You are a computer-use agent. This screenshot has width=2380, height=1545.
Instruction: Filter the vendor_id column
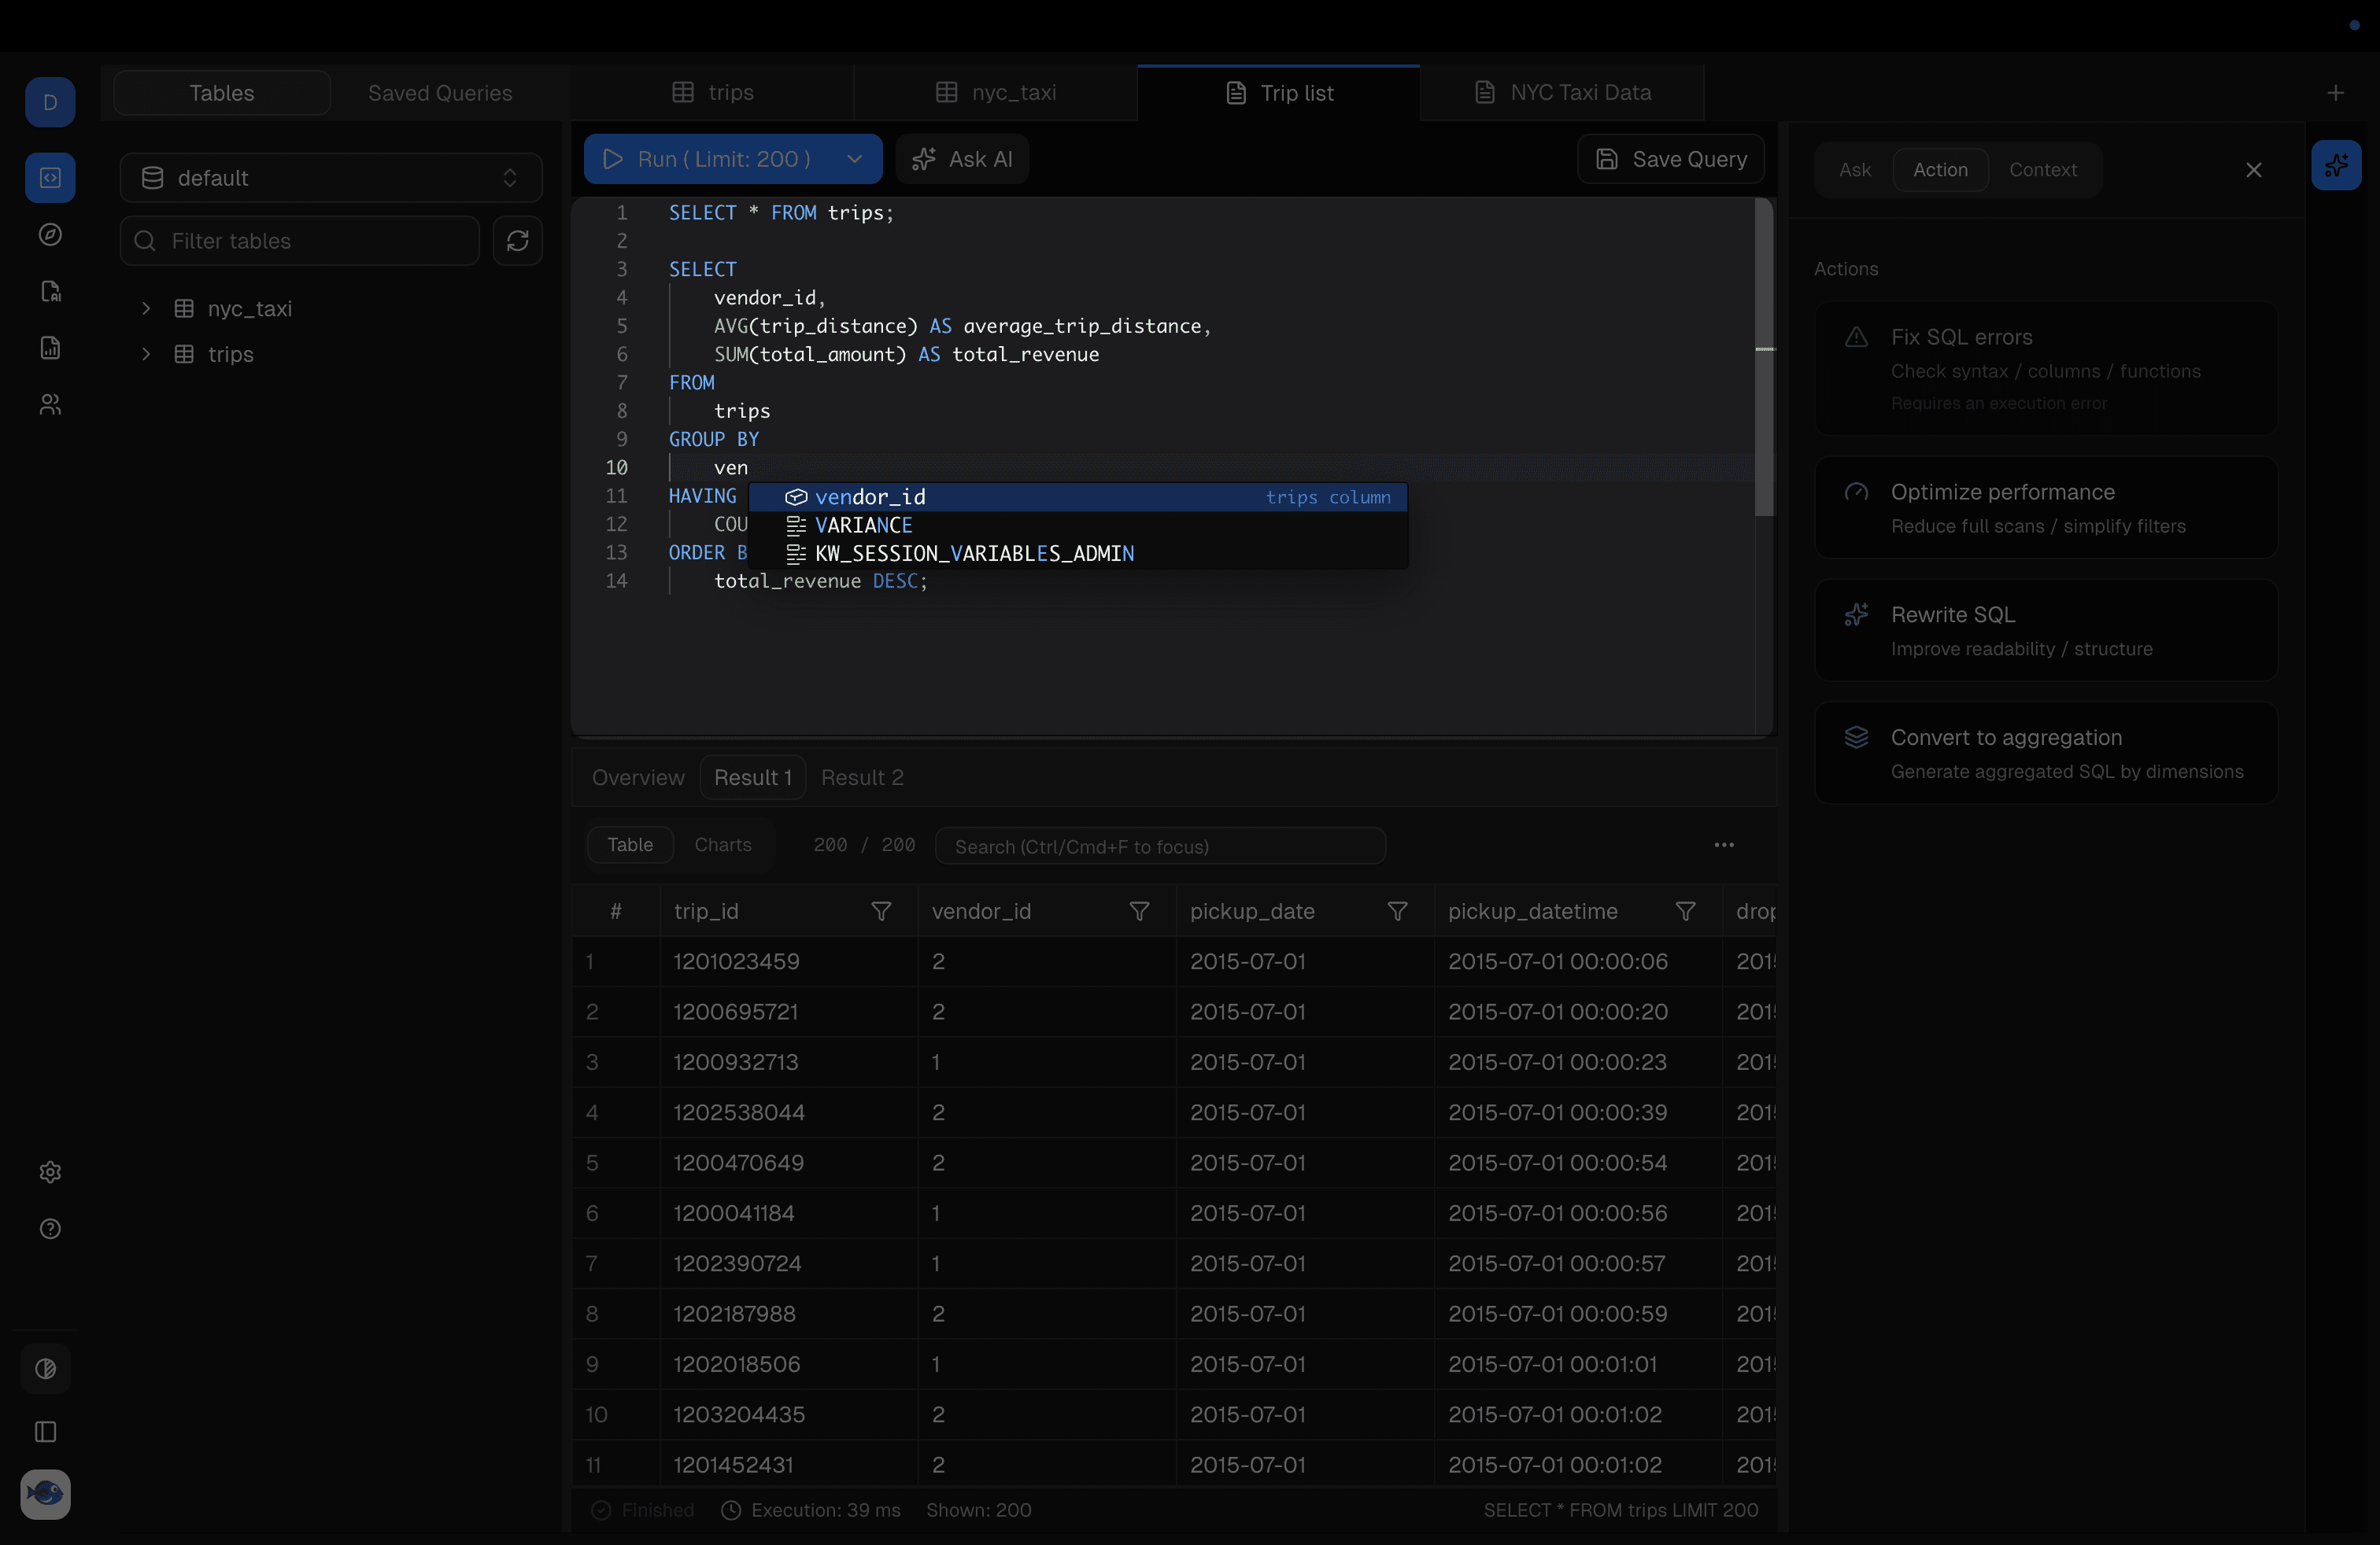[x=1139, y=912]
